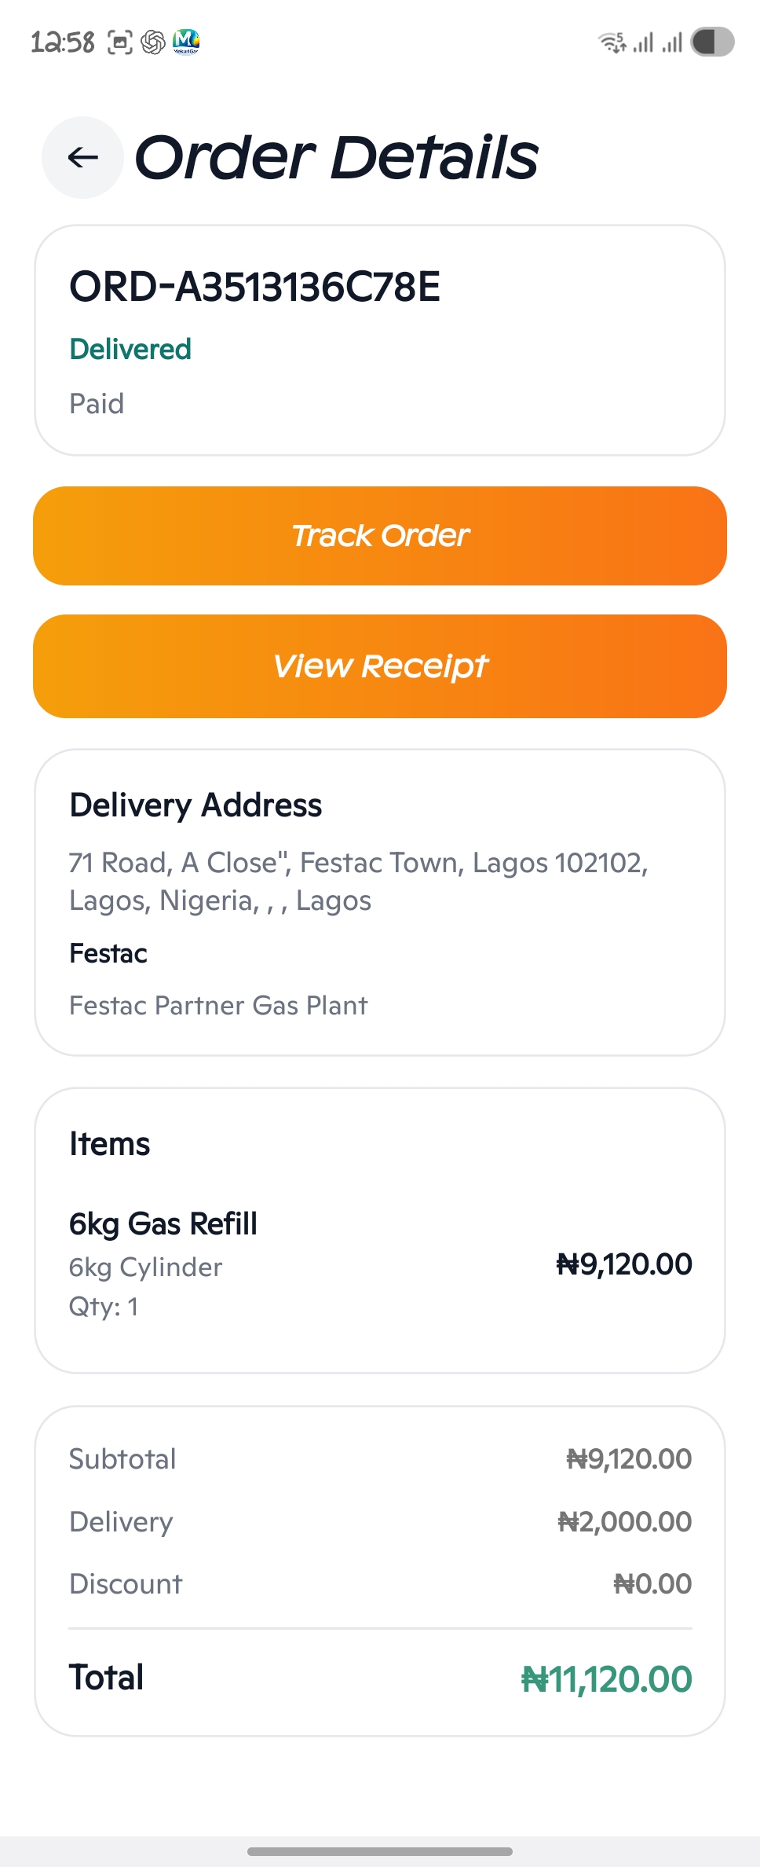
Task: Open View Receipt
Action: [x=380, y=666]
